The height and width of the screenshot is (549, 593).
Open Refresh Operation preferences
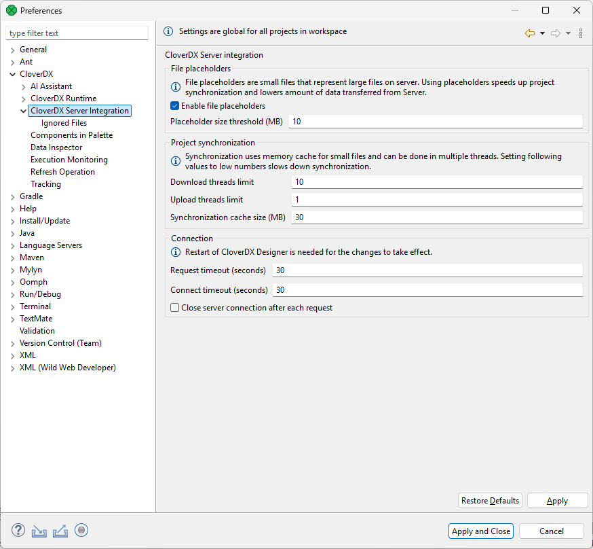click(62, 172)
